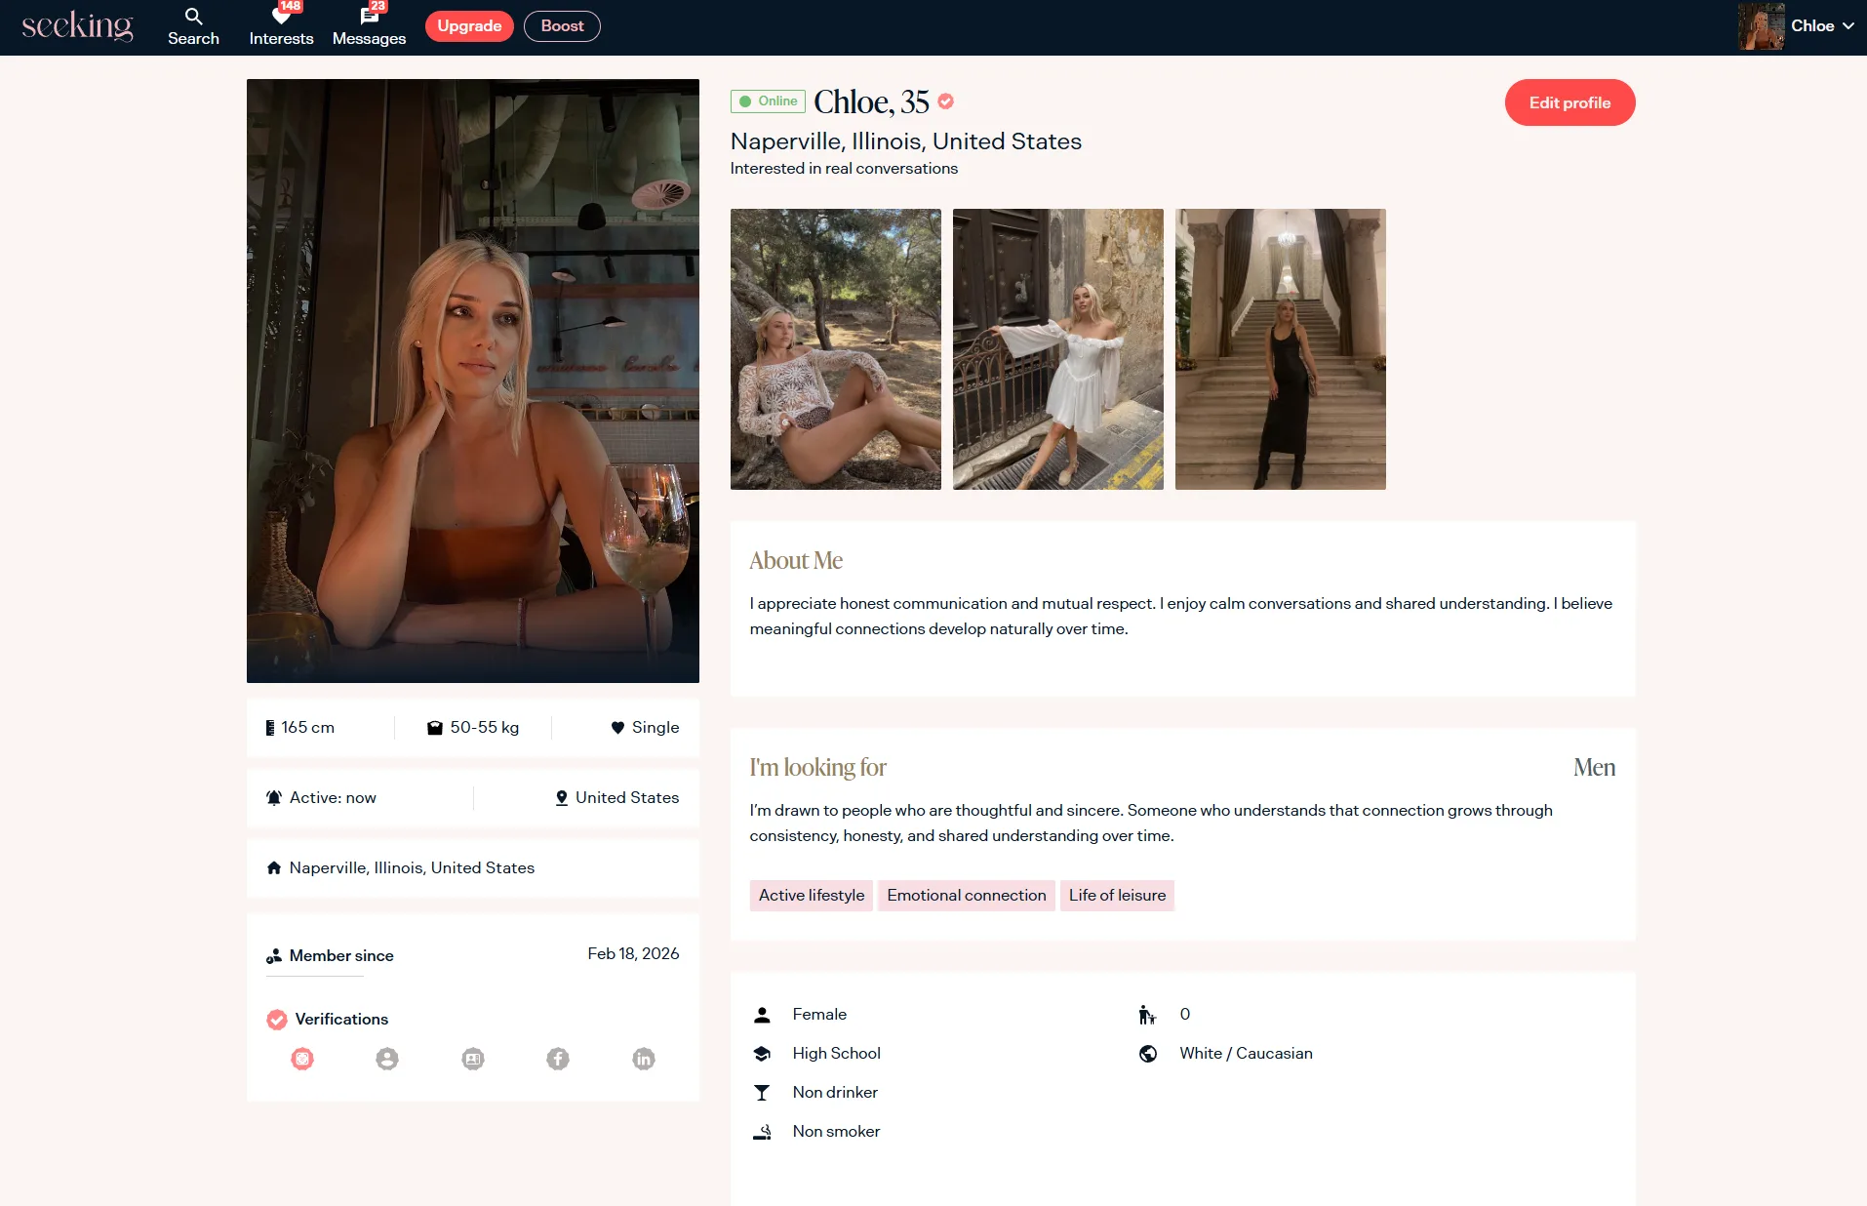
Task: Expand the Chloe account dropdown menu
Action: coord(1847,26)
